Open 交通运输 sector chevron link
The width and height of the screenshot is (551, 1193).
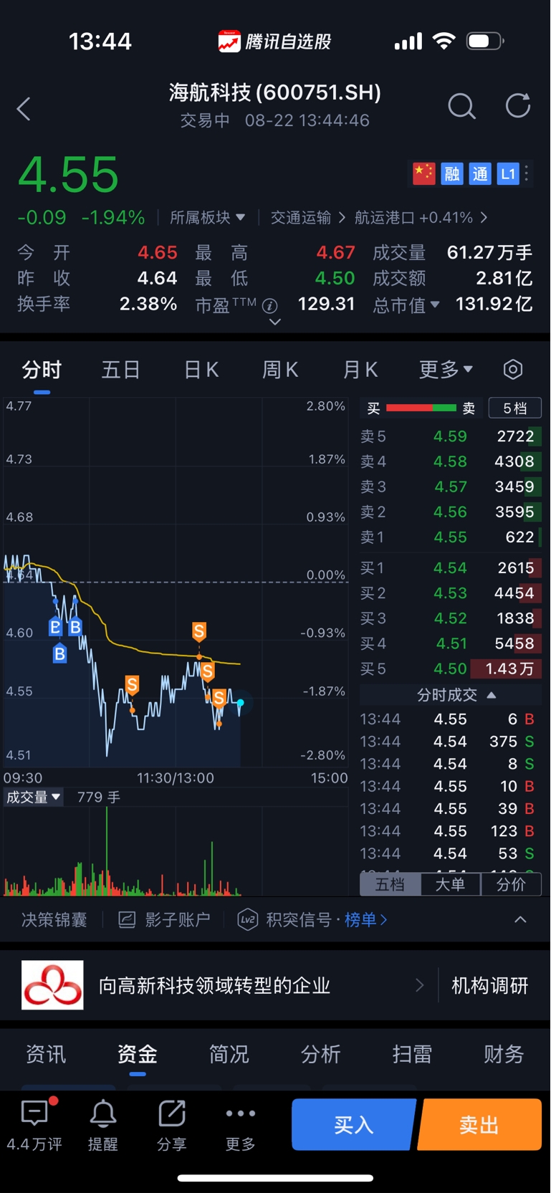pos(308,217)
